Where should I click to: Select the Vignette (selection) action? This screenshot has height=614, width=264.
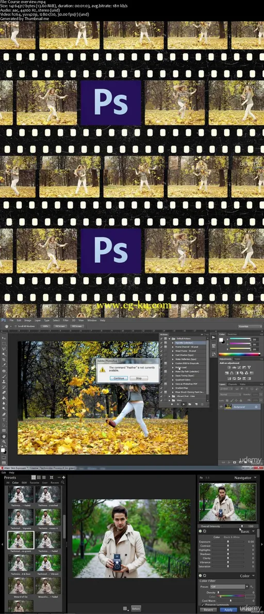(x=184, y=343)
